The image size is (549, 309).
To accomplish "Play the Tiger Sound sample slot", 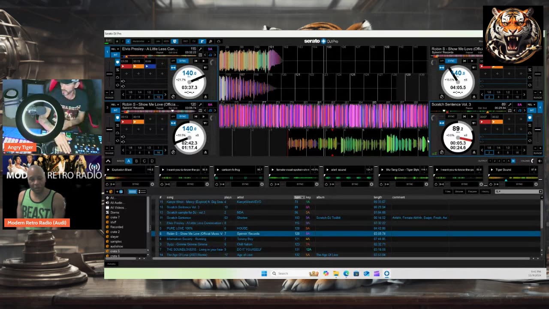I will [492, 170].
